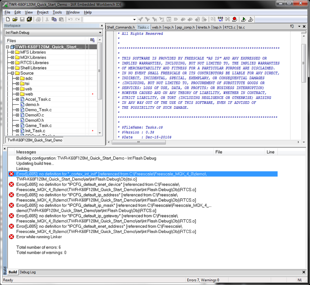Click the Find Next toolbar icon
The width and height of the screenshot is (310, 285).
[x=147, y=19]
